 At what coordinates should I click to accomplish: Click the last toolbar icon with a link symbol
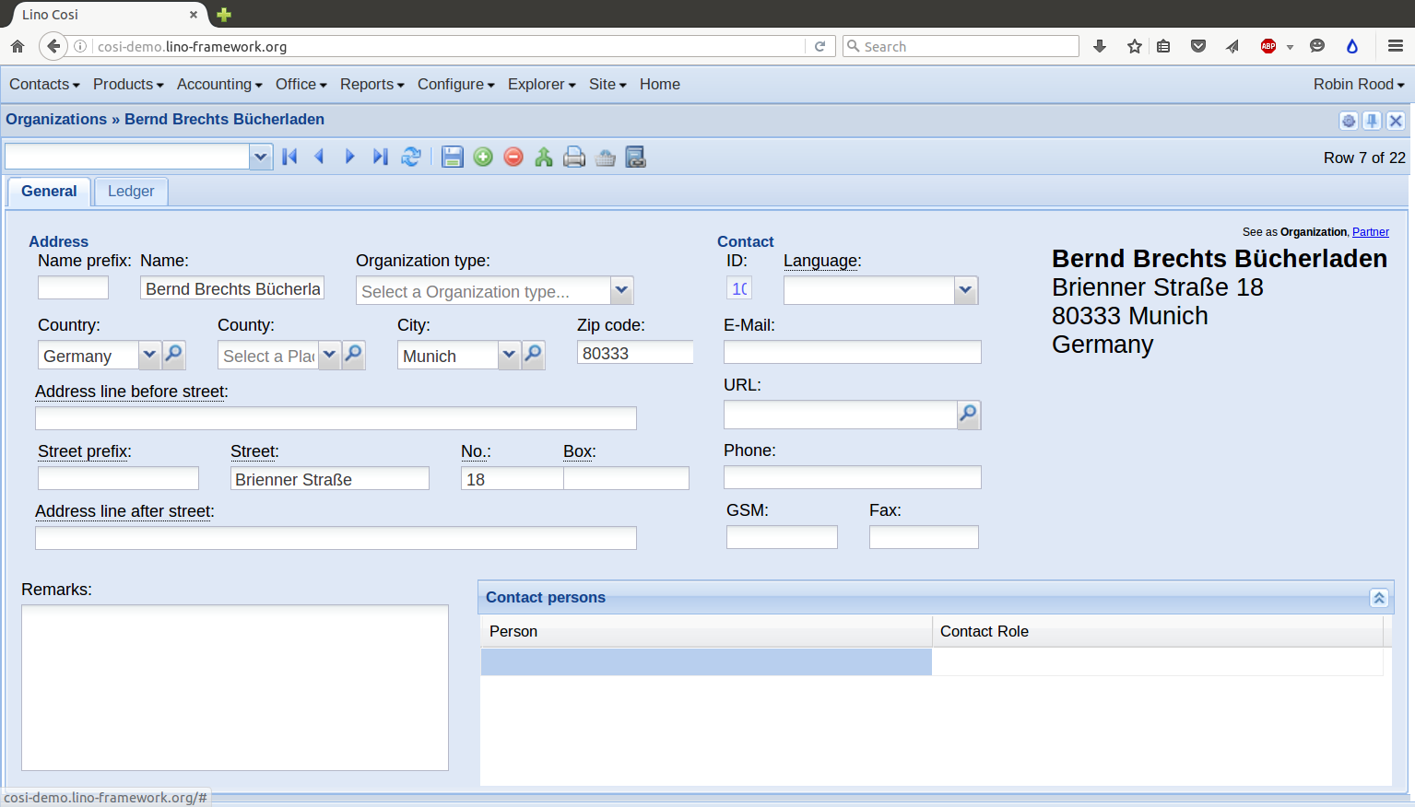[635, 157]
